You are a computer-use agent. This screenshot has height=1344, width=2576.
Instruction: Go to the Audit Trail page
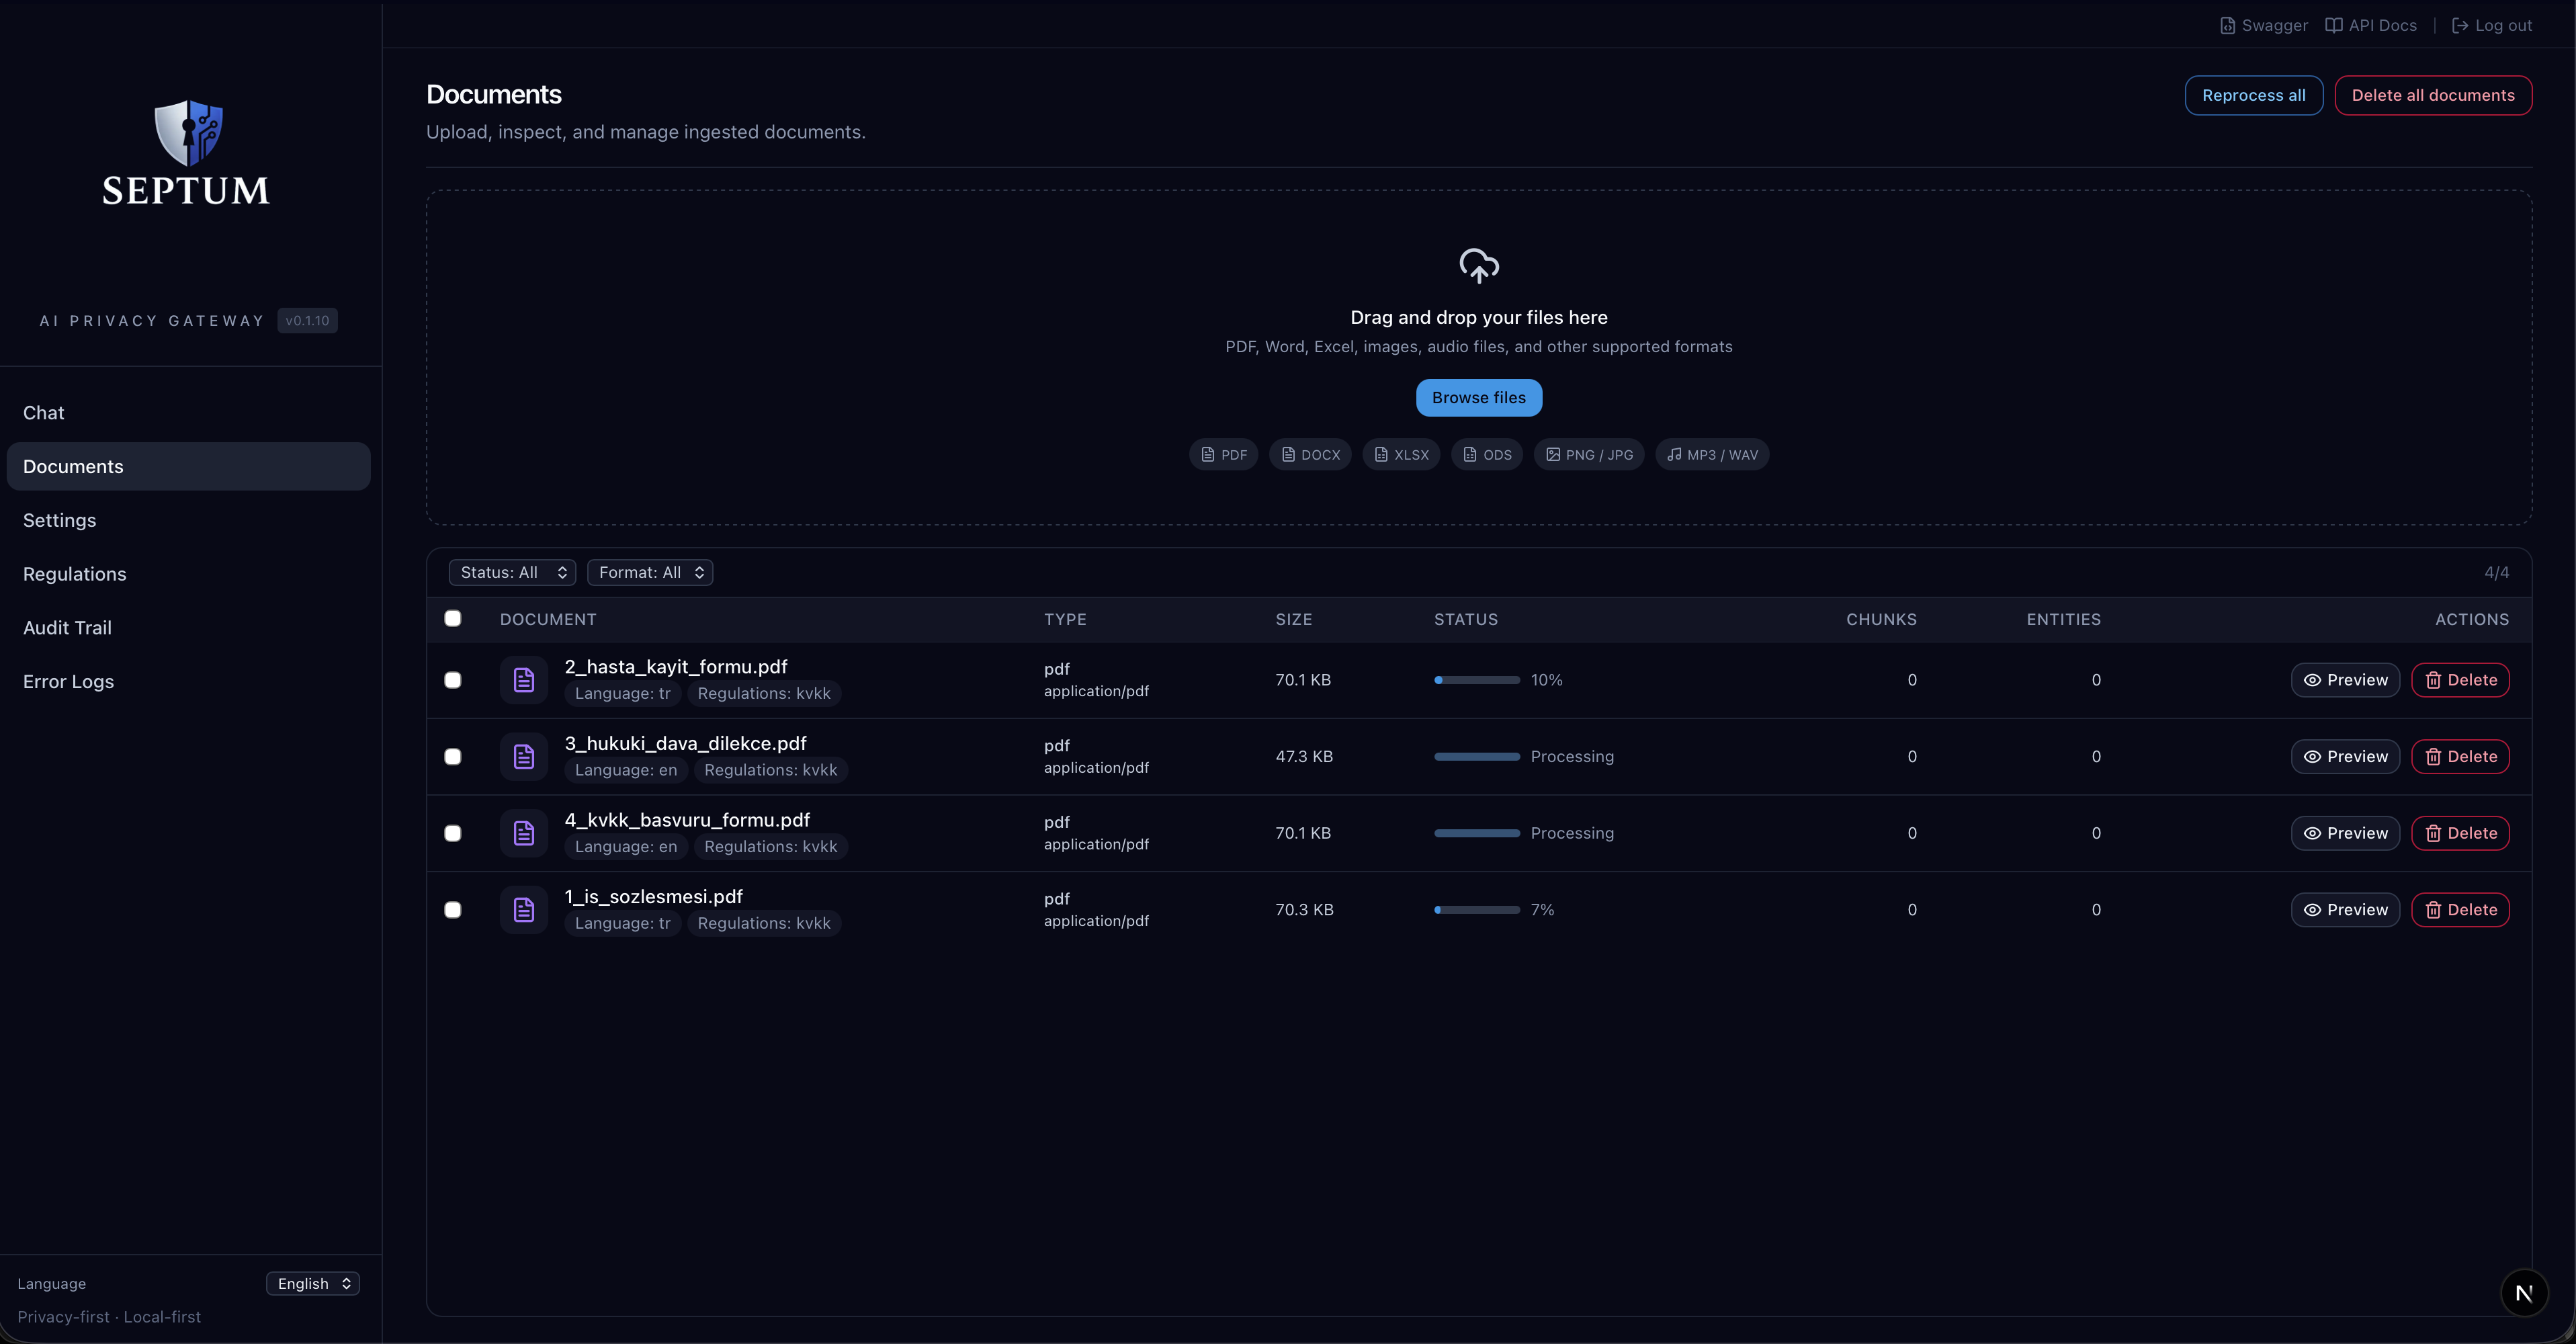67,628
